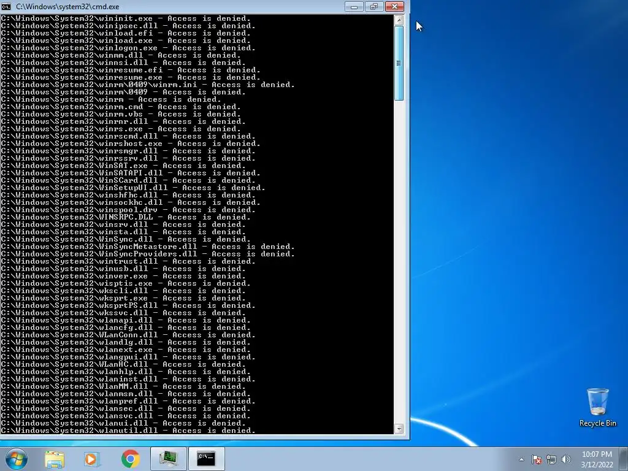The image size is (628, 471).
Task: Click the WinSATAPI.dll output line
Action: [130, 173]
